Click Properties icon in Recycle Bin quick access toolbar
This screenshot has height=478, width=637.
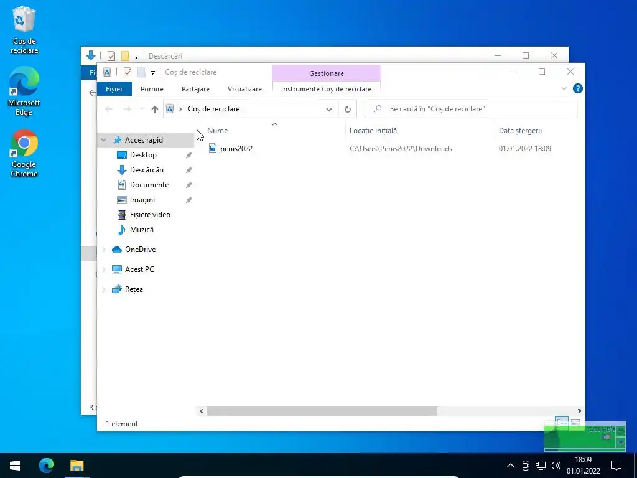[x=127, y=72]
